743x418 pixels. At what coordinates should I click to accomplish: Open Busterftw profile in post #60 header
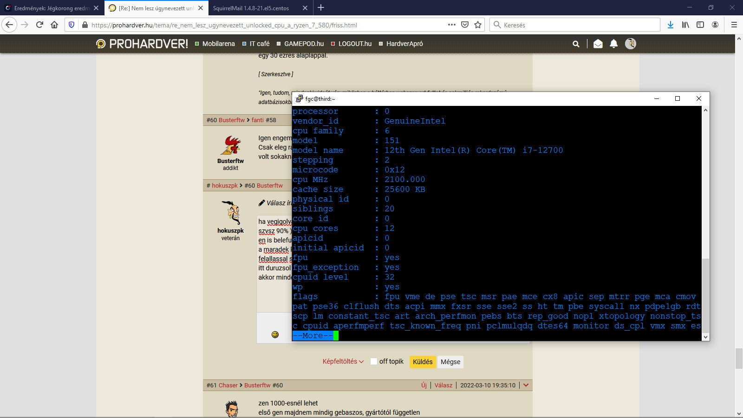[x=231, y=120]
